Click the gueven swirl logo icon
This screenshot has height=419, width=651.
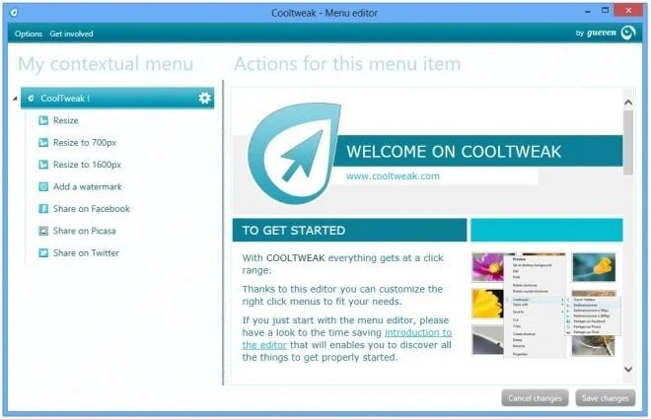pos(628,33)
